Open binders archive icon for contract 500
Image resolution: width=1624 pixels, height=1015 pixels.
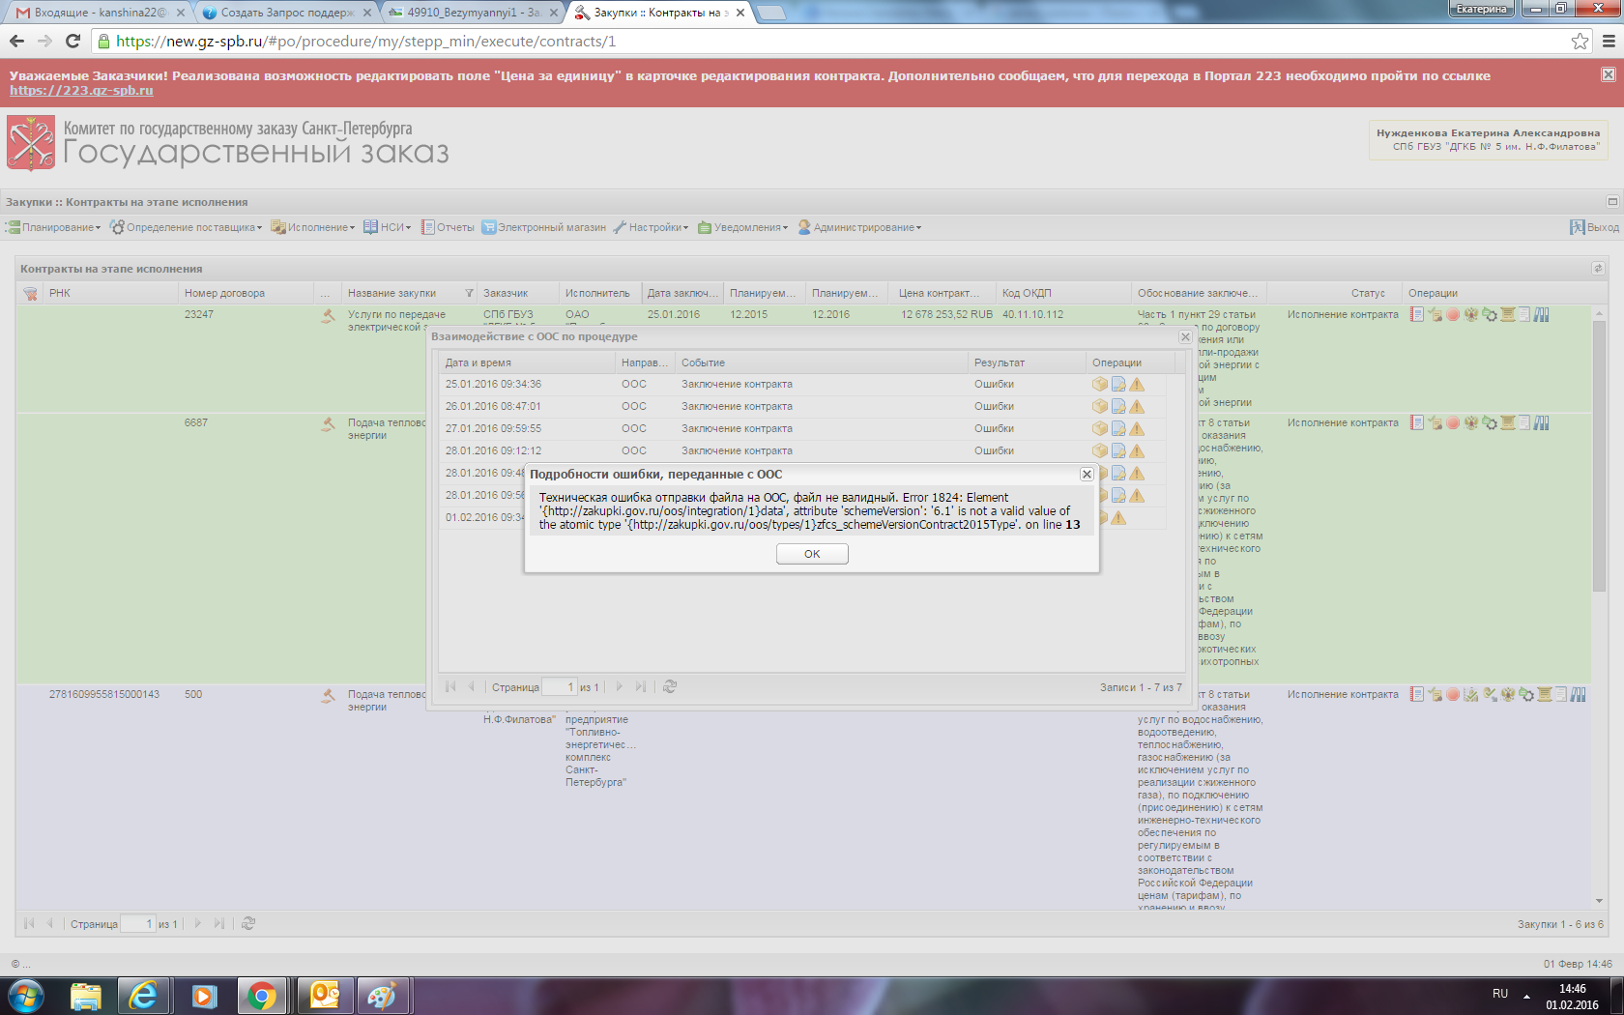[x=1579, y=694]
